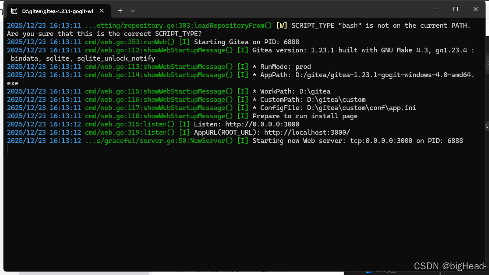Click 'Starting Gitea on PID: 6888' text

[246, 42]
